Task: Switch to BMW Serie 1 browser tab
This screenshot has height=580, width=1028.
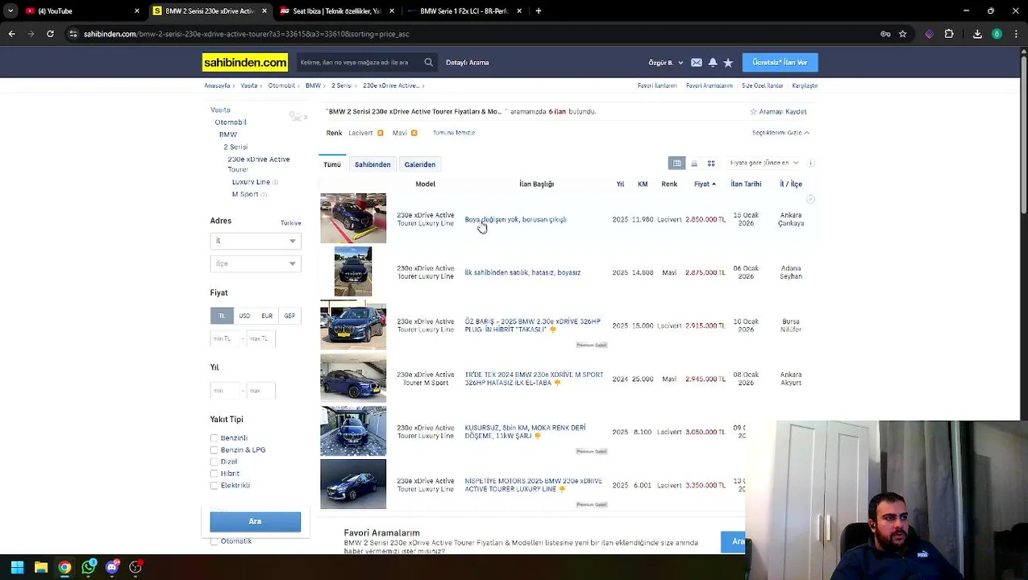Action: (464, 11)
